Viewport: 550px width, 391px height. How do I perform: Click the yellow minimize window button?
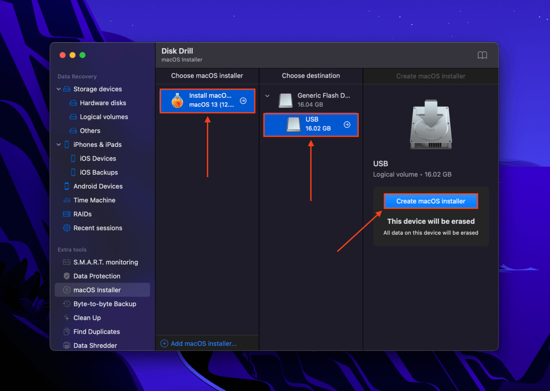pos(72,55)
